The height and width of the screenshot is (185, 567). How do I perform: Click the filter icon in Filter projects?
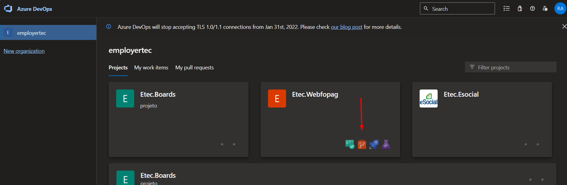(x=472, y=67)
